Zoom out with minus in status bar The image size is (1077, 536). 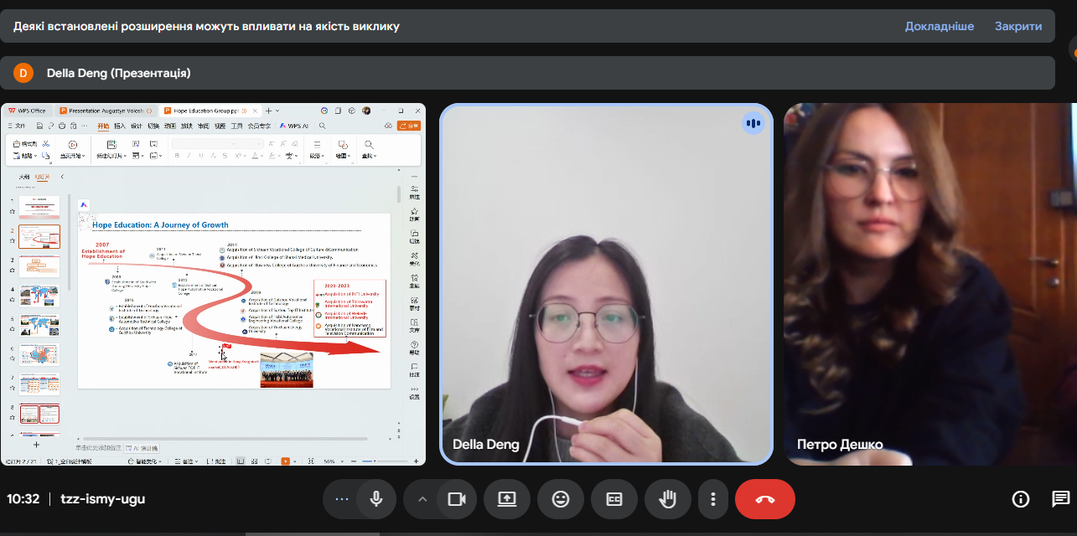(x=354, y=461)
